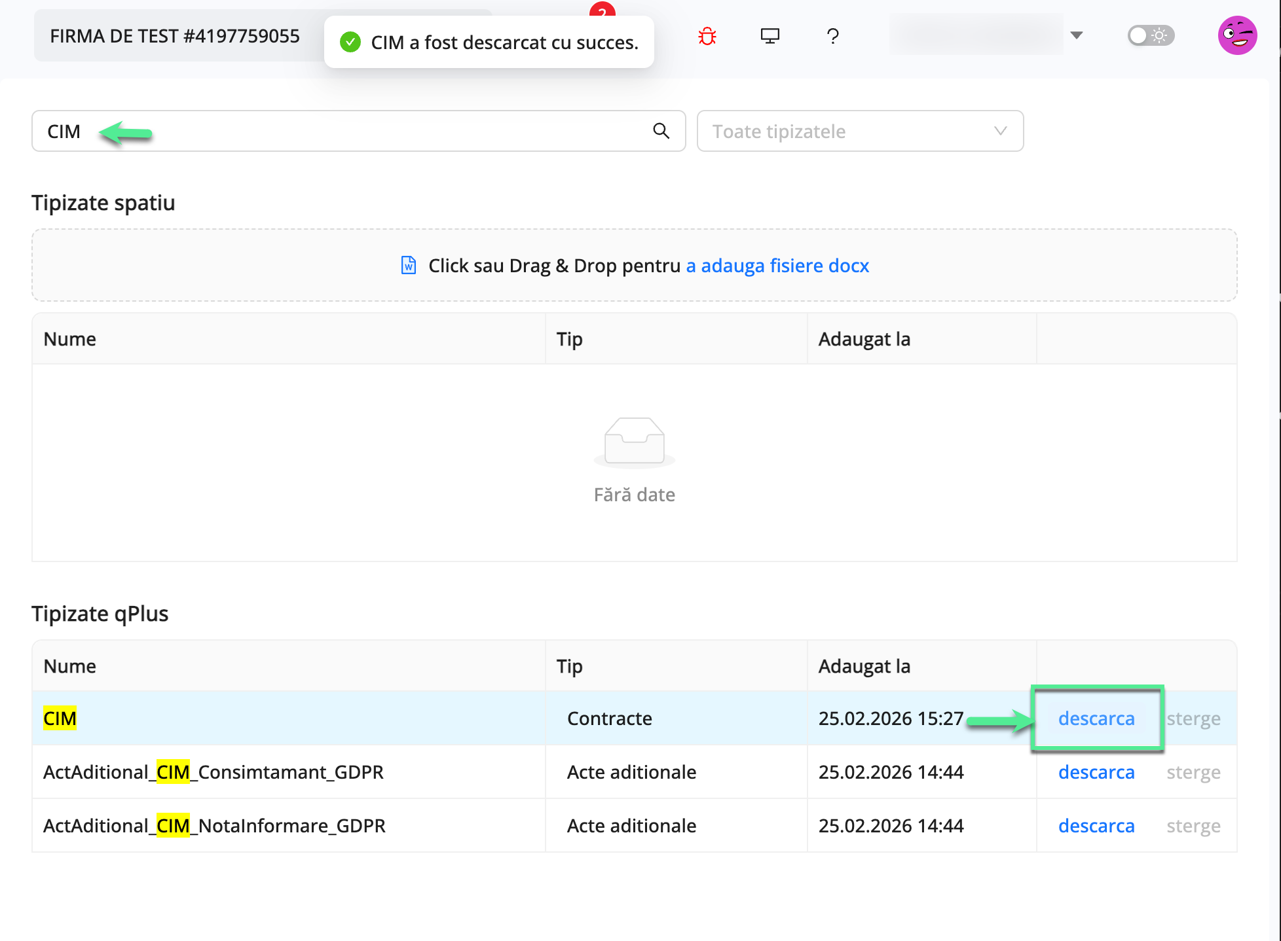1281x941 pixels.
Task: Click the green success checkmark icon
Action: point(350,43)
